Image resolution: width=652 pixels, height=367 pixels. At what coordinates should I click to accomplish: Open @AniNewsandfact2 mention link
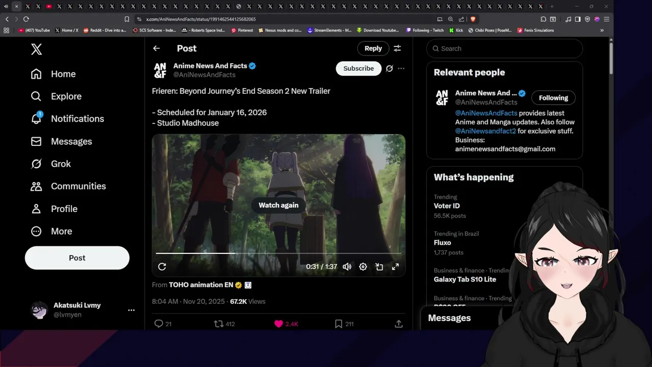click(485, 131)
